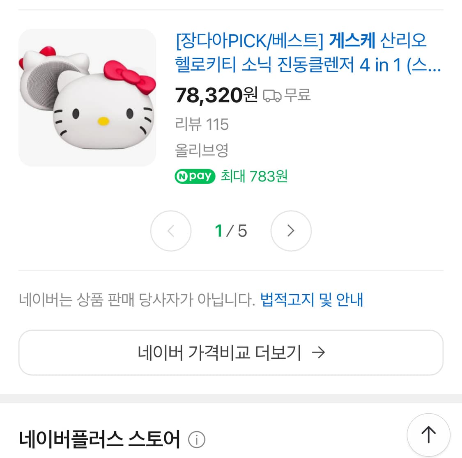Screen dimensions: 462x458
Task: Tap the info icon next to 네이버플러스 스토어
Action: [197, 439]
